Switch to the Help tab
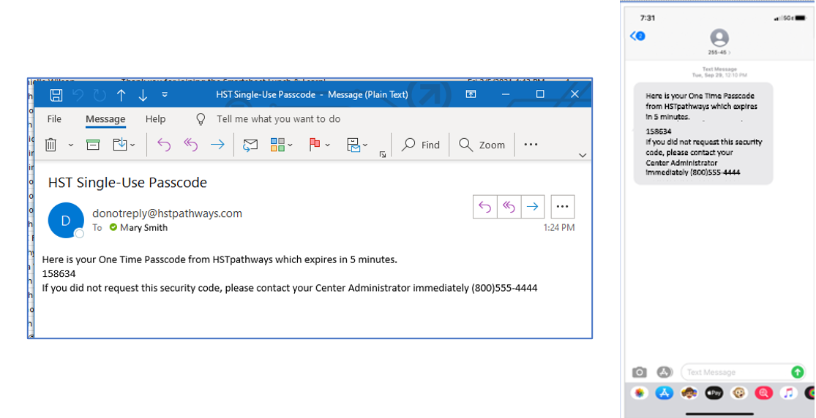The image size is (816, 418). (x=155, y=119)
